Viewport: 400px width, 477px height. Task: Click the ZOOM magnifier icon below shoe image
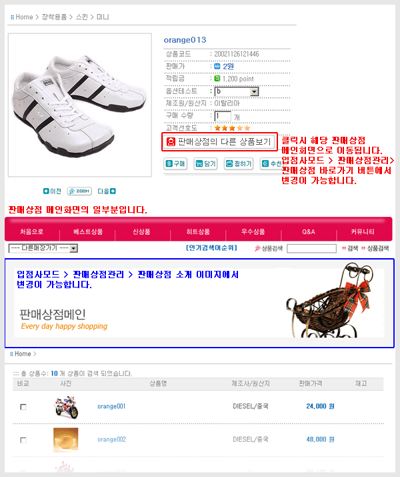click(x=79, y=191)
